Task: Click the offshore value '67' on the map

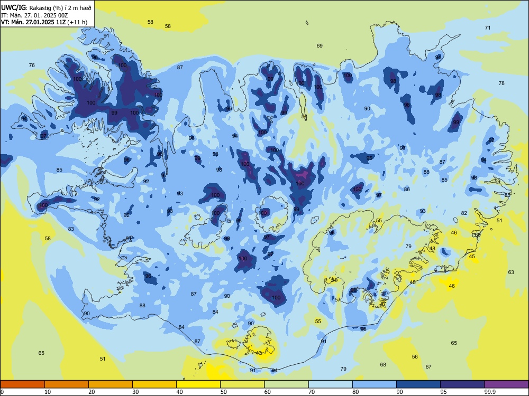Action: 428,366
